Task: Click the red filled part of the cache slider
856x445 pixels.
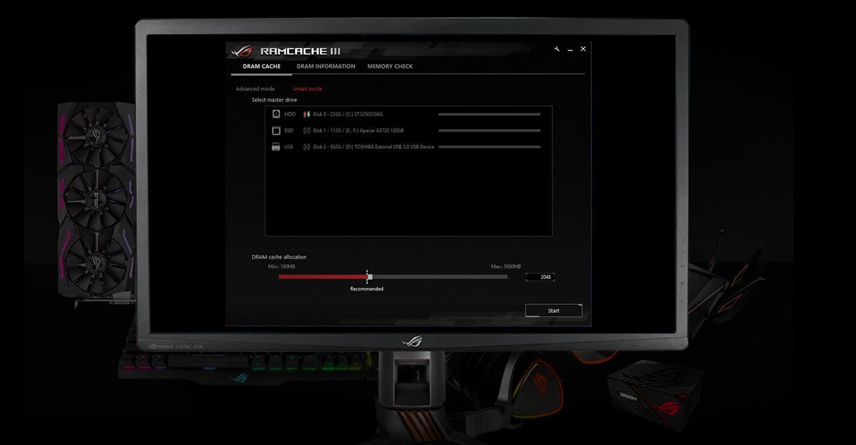Action: 323,277
